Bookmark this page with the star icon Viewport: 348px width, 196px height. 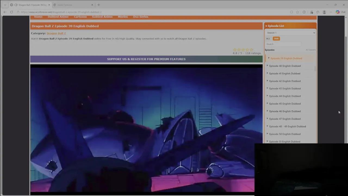pyautogui.click(x=297, y=12)
